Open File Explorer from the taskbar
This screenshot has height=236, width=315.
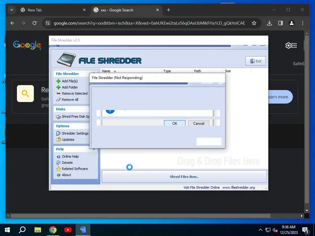(38, 230)
